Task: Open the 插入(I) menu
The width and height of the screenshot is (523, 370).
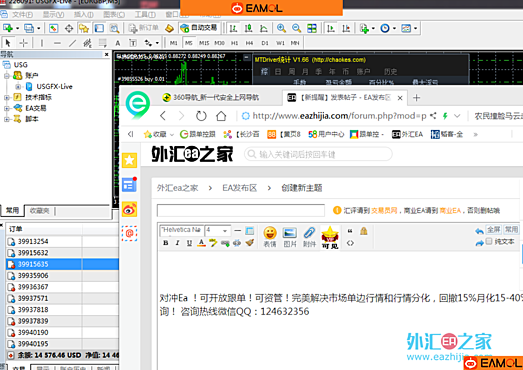Action: [83, 15]
